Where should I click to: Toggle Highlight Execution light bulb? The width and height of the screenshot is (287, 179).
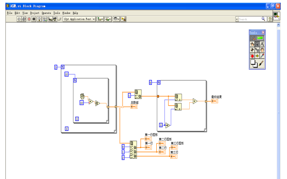(x=39, y=19)
